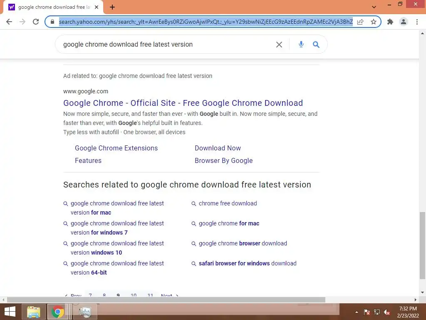Click horizontal scrollbar right arrow
426x320 pixels.
tap(416, 300)
